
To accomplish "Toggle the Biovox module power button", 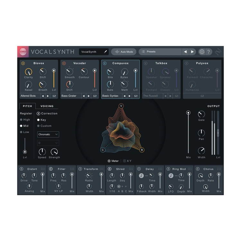I will pos(23,63).
